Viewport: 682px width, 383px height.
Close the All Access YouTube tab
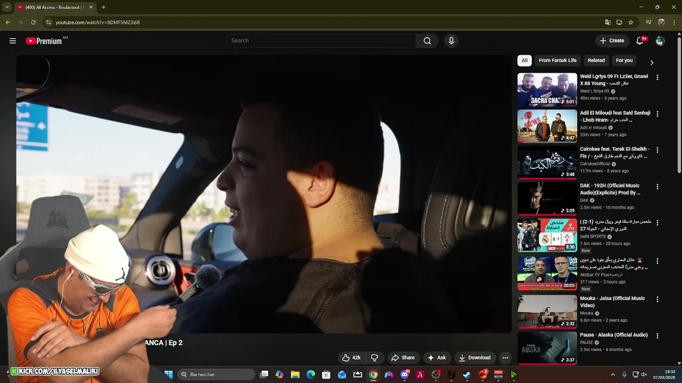91,7
